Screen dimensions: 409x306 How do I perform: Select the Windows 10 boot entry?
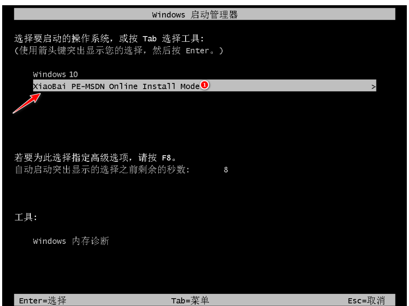55,74
